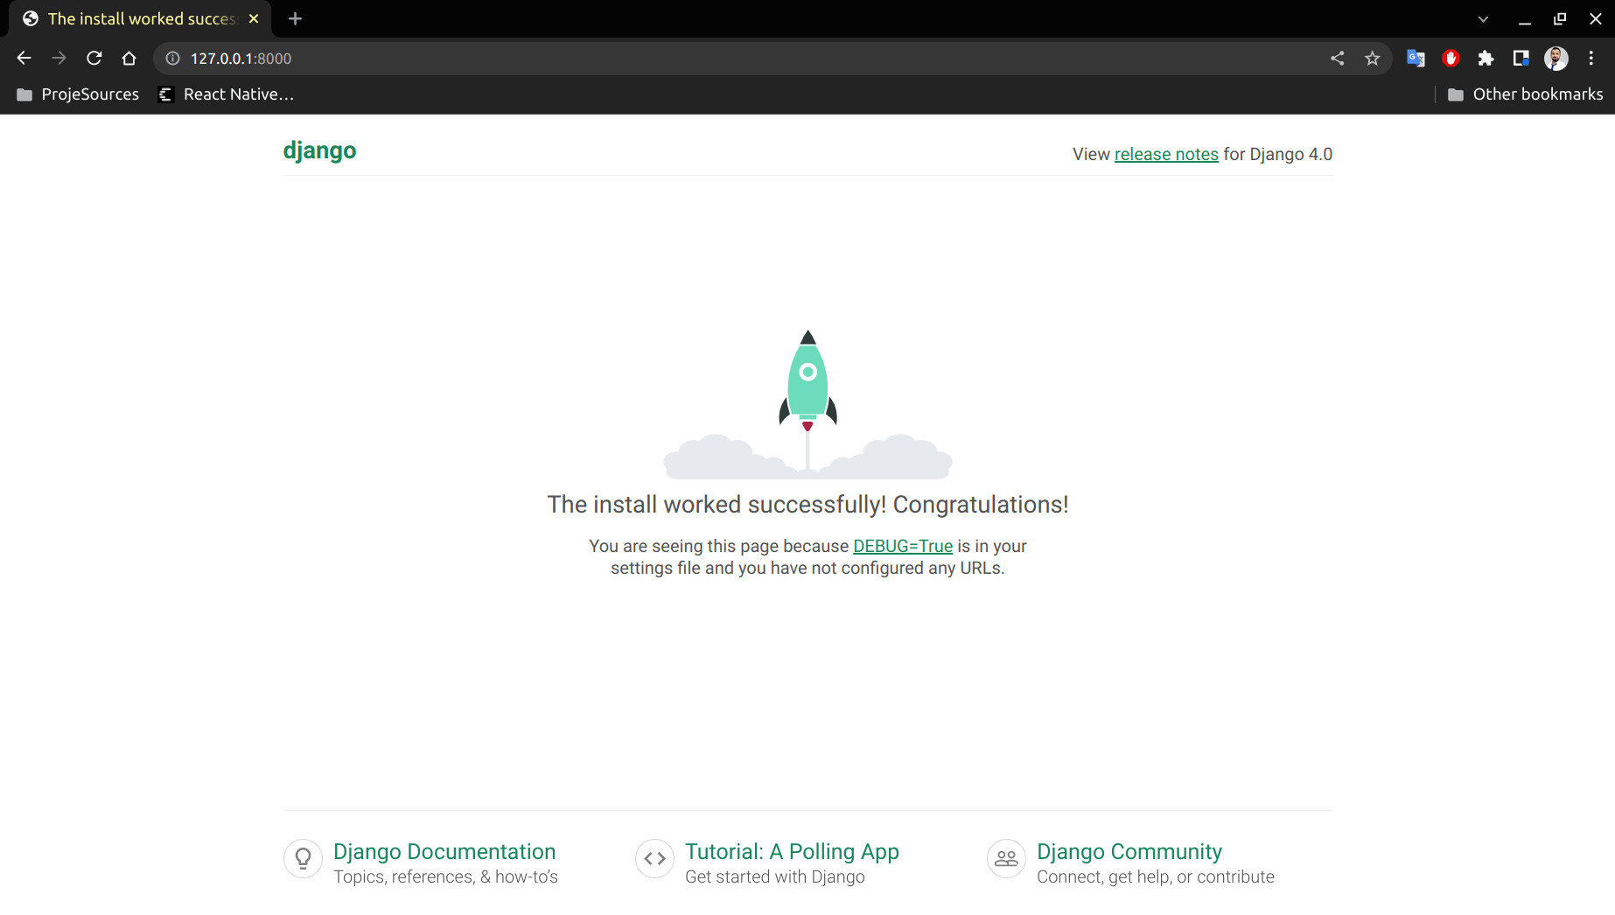Open the Chrome profile avatar
This screenshot has width=1615, height=915.
click(x=1556, y=59)
